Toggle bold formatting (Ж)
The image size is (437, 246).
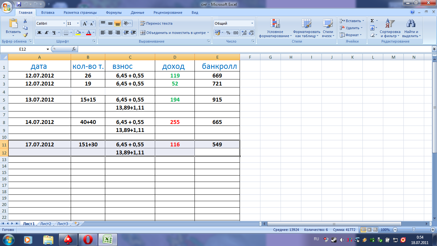(x=39, y=33)
